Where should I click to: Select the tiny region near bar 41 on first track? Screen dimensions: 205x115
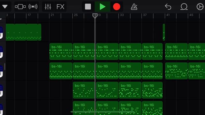[x=164, y=32]
